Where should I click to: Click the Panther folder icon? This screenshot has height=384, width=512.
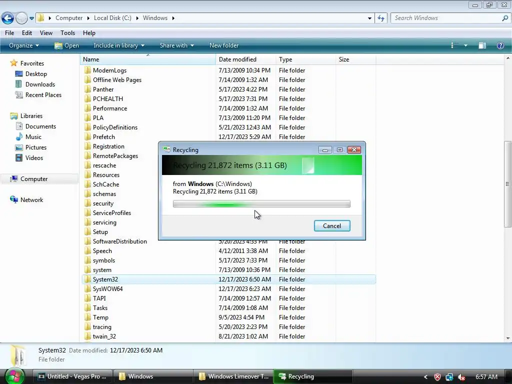click(87, 89)
